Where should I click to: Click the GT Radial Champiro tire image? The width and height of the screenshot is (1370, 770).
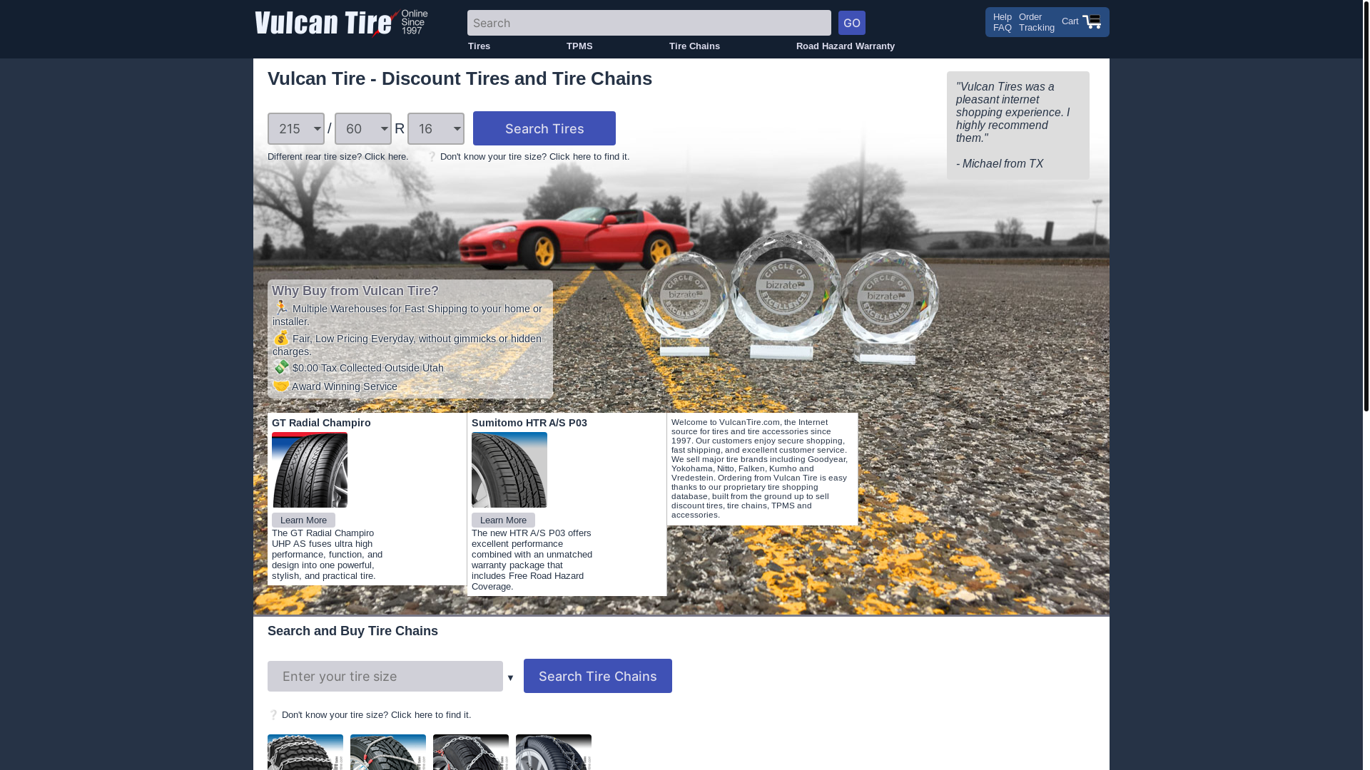click(x=310, y=470)
